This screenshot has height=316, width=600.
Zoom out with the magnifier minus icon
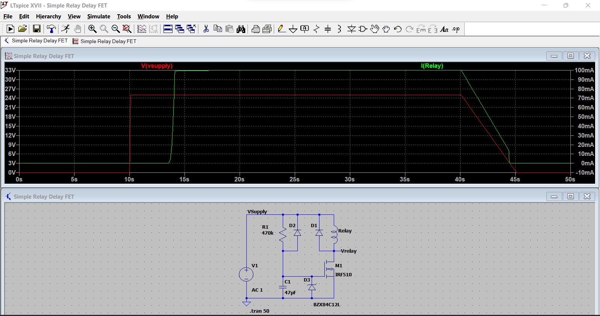click(115, 29)
